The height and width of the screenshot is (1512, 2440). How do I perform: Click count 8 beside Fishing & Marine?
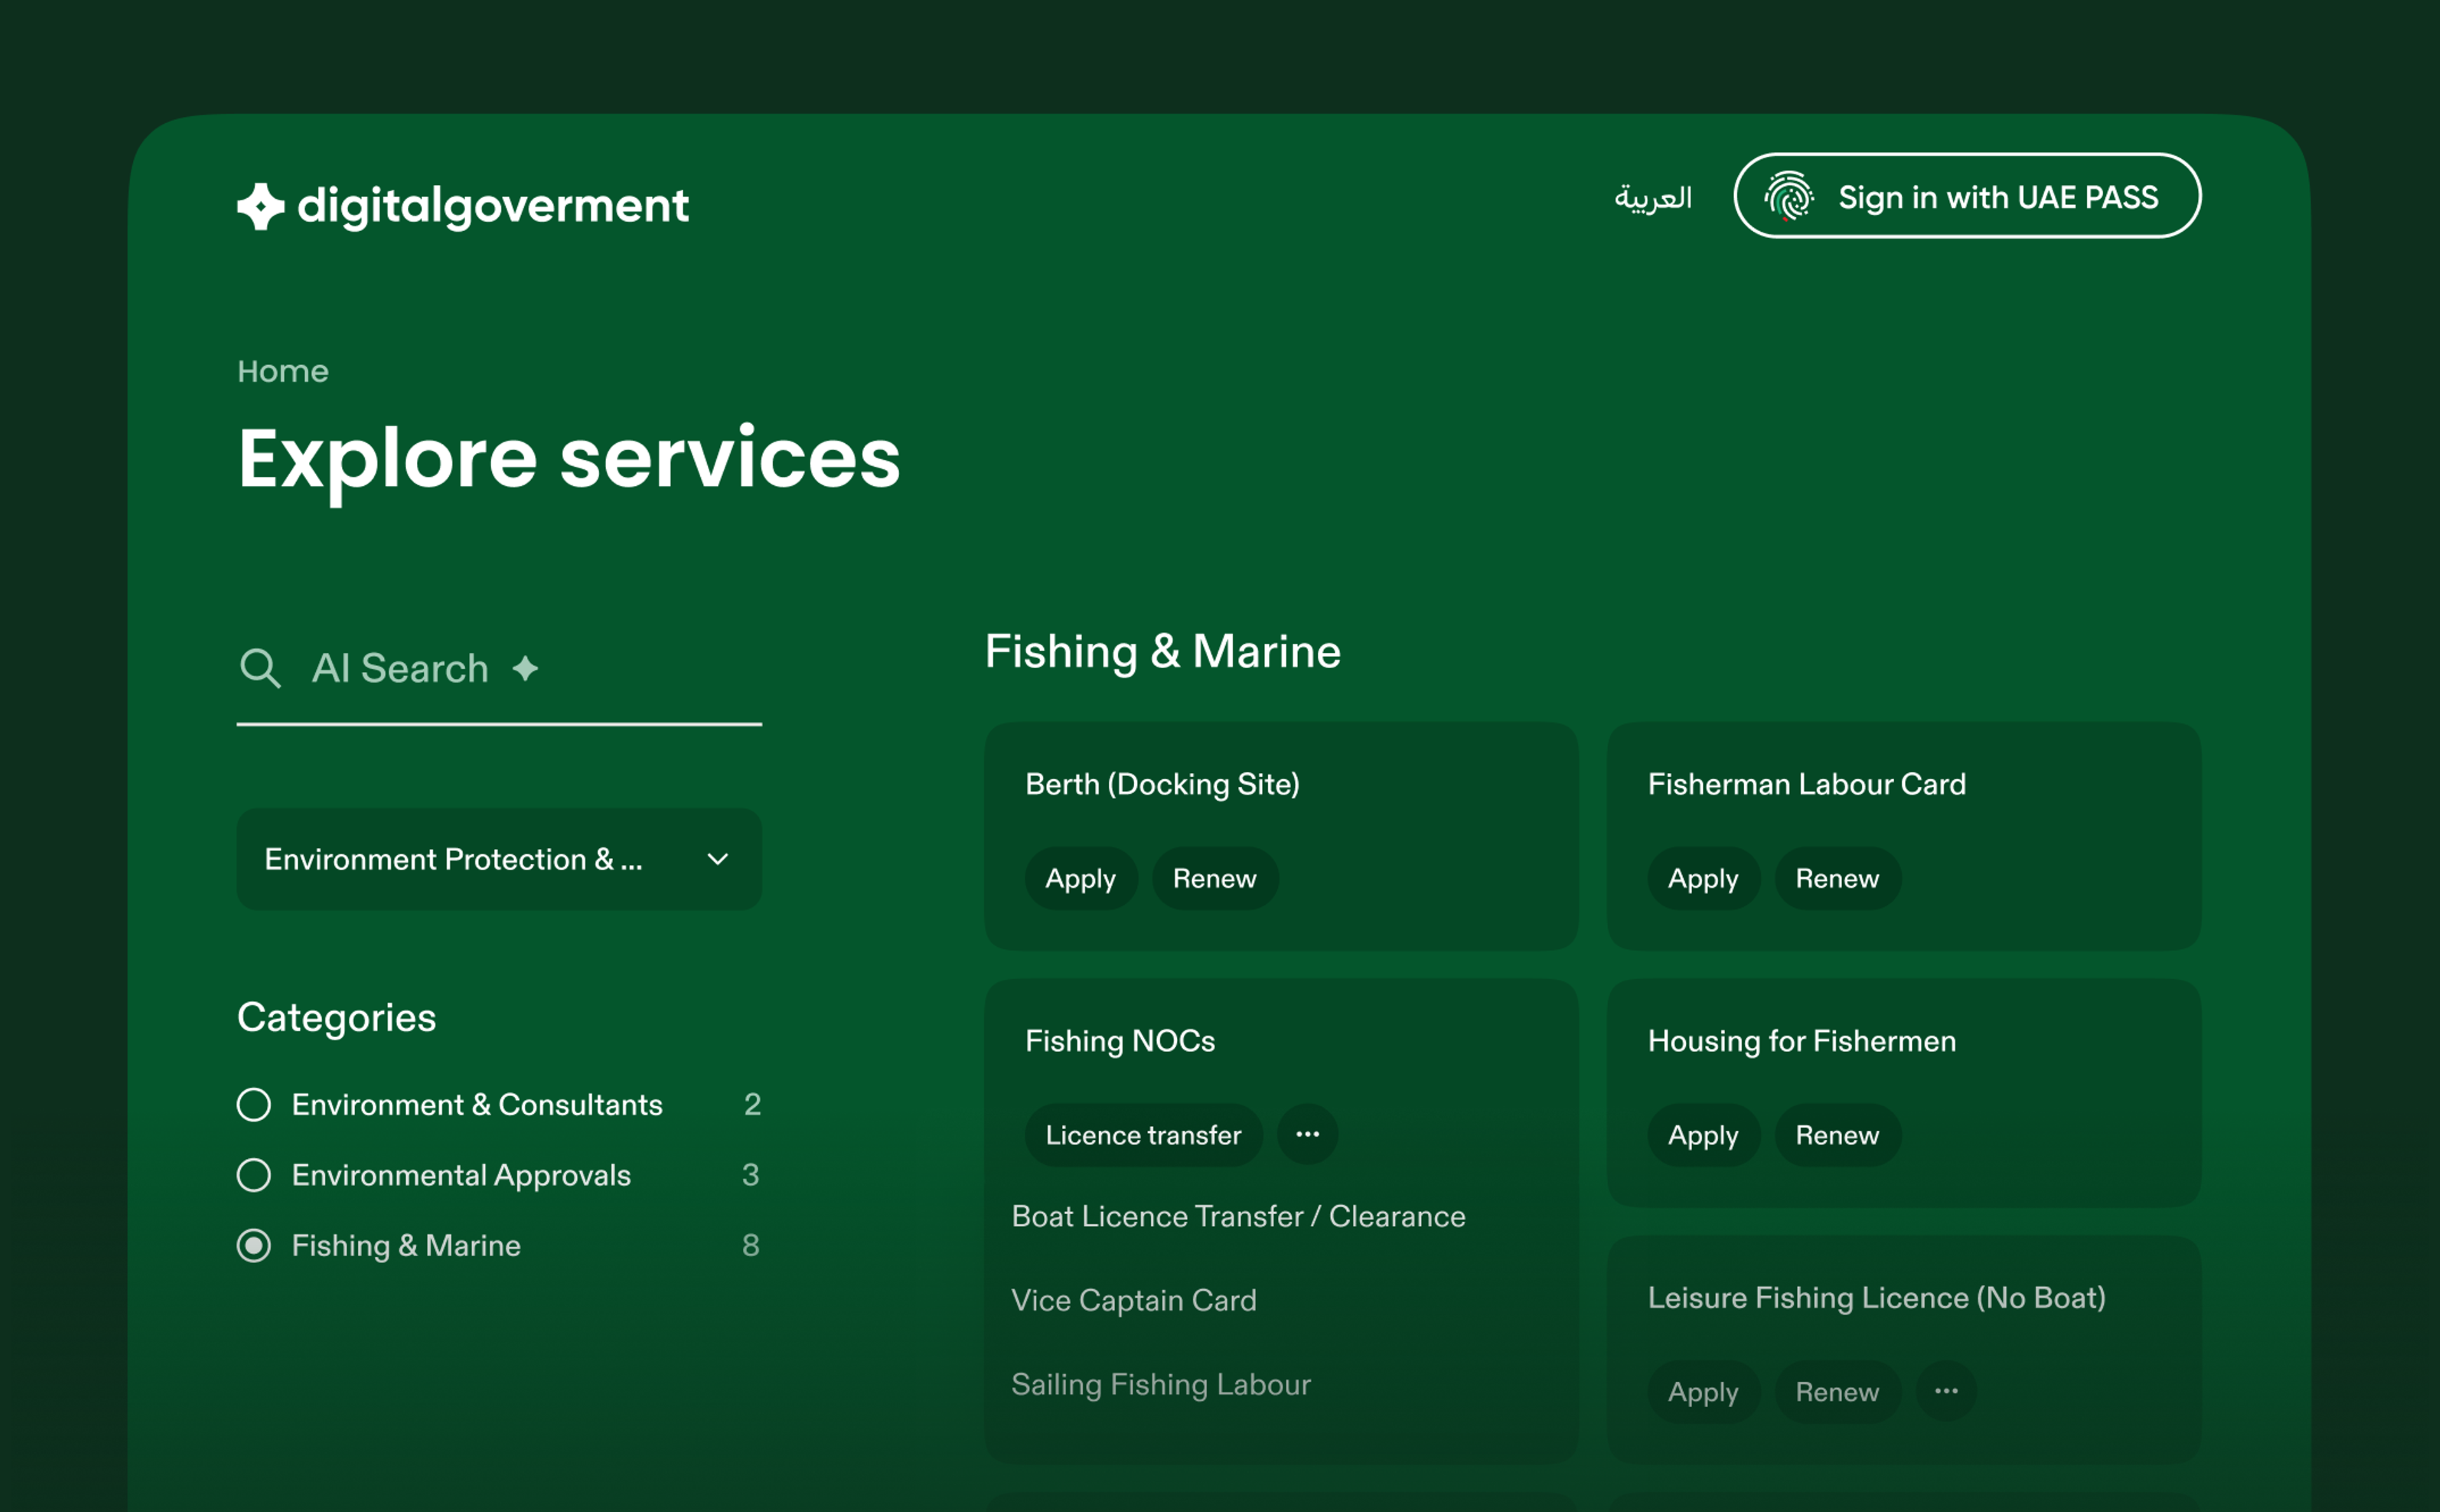[750, 1245]
